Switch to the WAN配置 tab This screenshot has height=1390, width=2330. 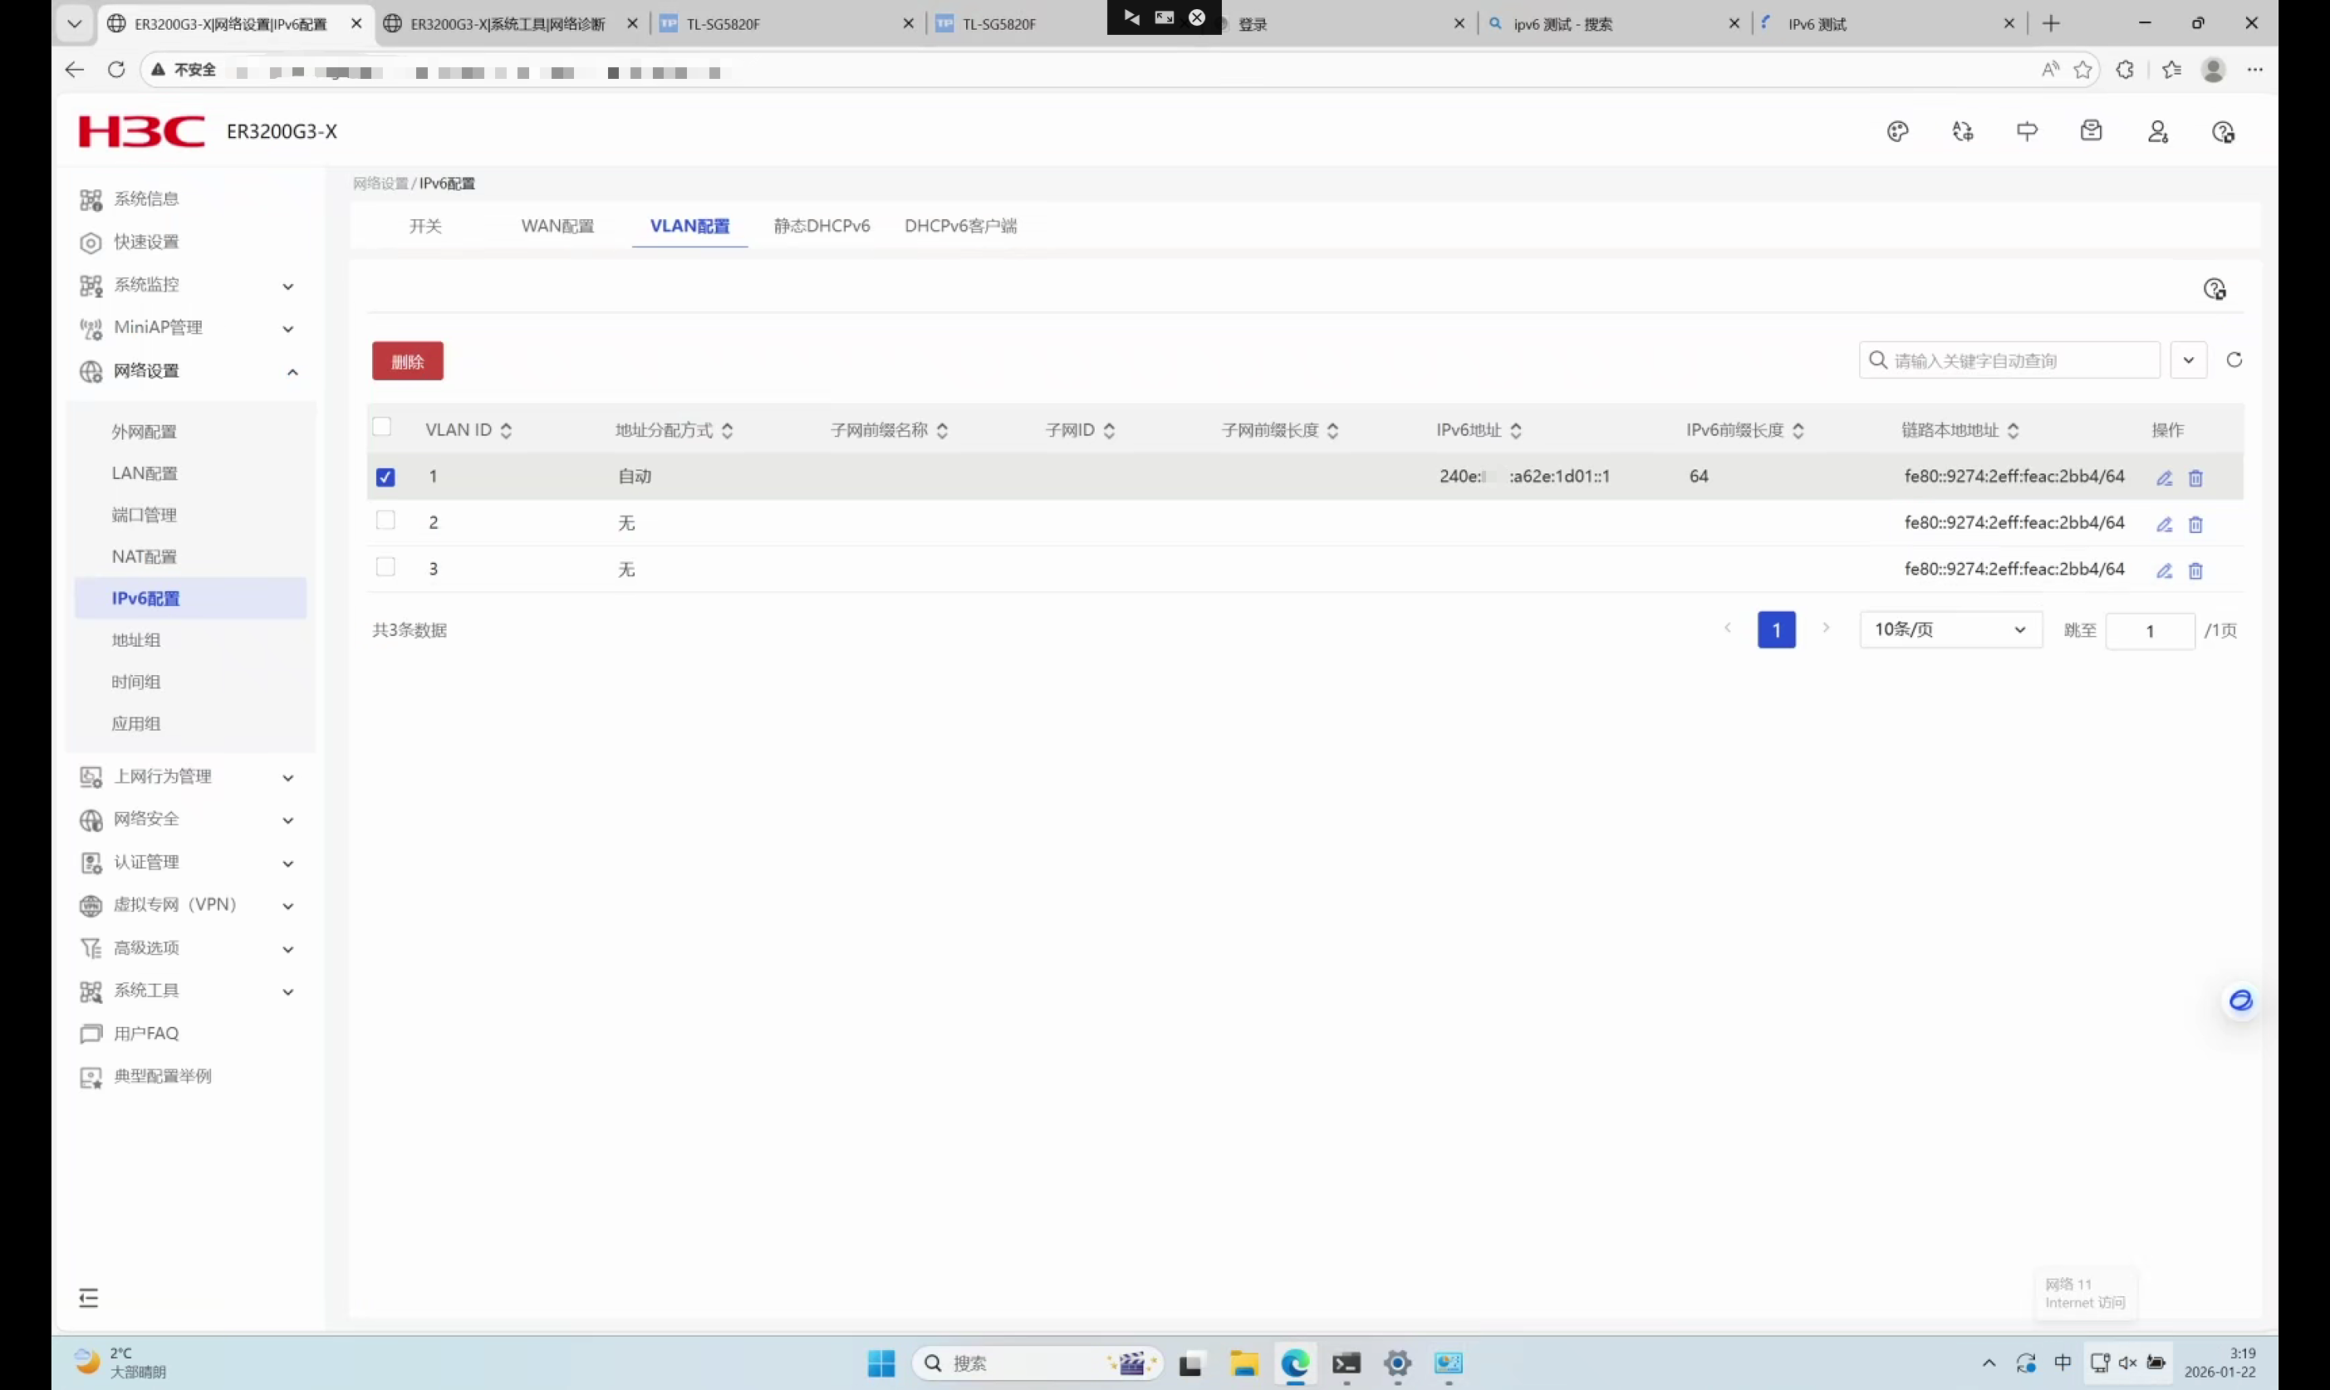[x=557, y=226]
